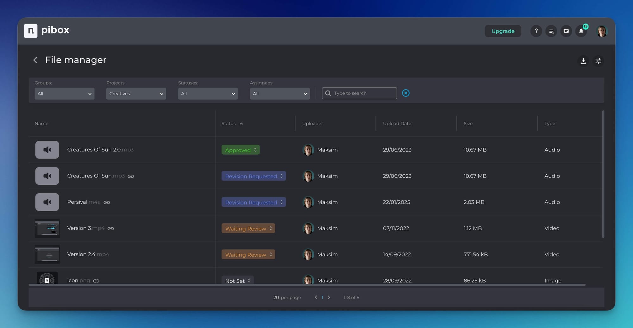
Task: Open filter settings via sliders icon
Action: coord(598,61)
